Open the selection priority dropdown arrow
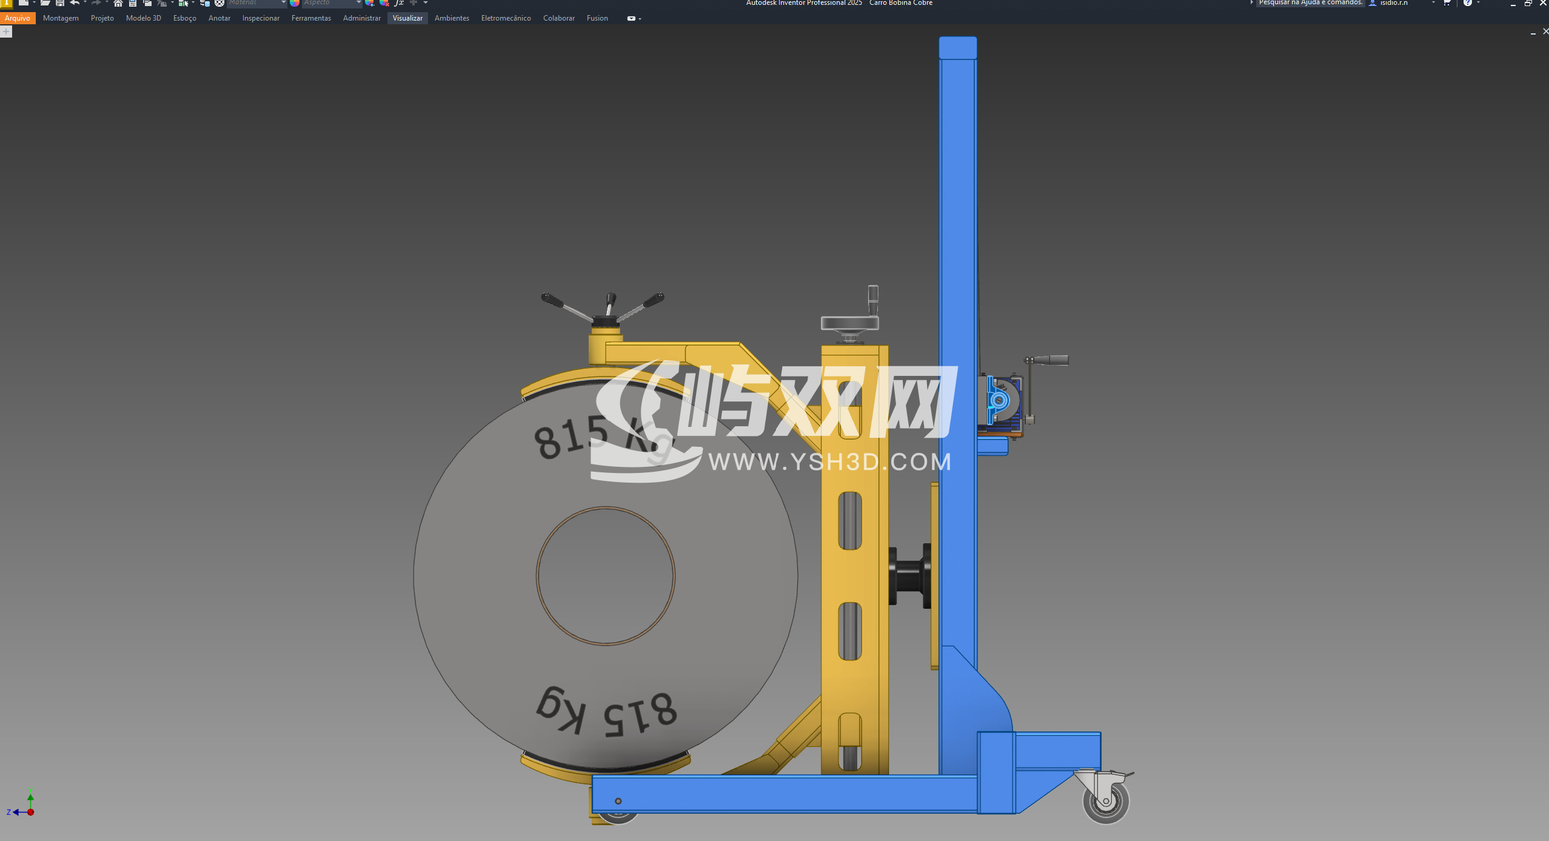 [193, 3]
